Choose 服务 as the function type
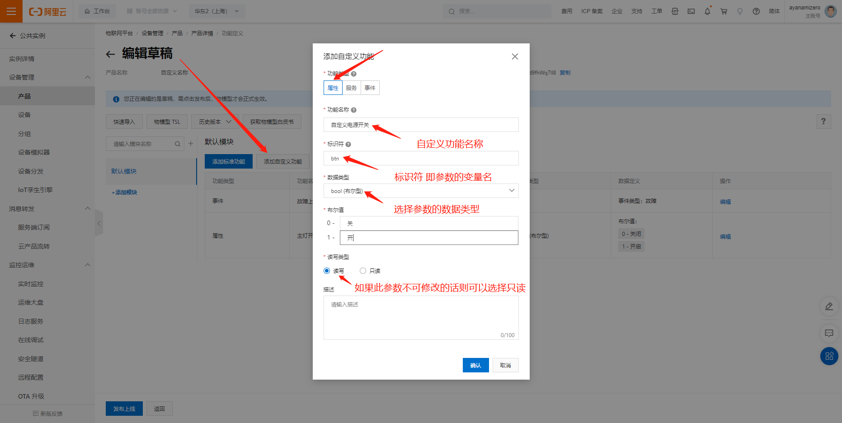This screenshot has height=423, width=842. point(351,88)
